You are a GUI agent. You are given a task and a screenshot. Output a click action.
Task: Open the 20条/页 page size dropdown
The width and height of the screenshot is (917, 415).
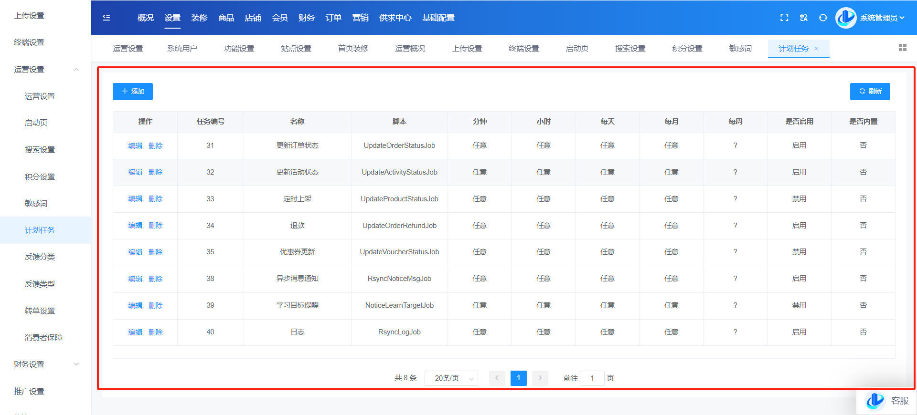click(x=451, y=378)
